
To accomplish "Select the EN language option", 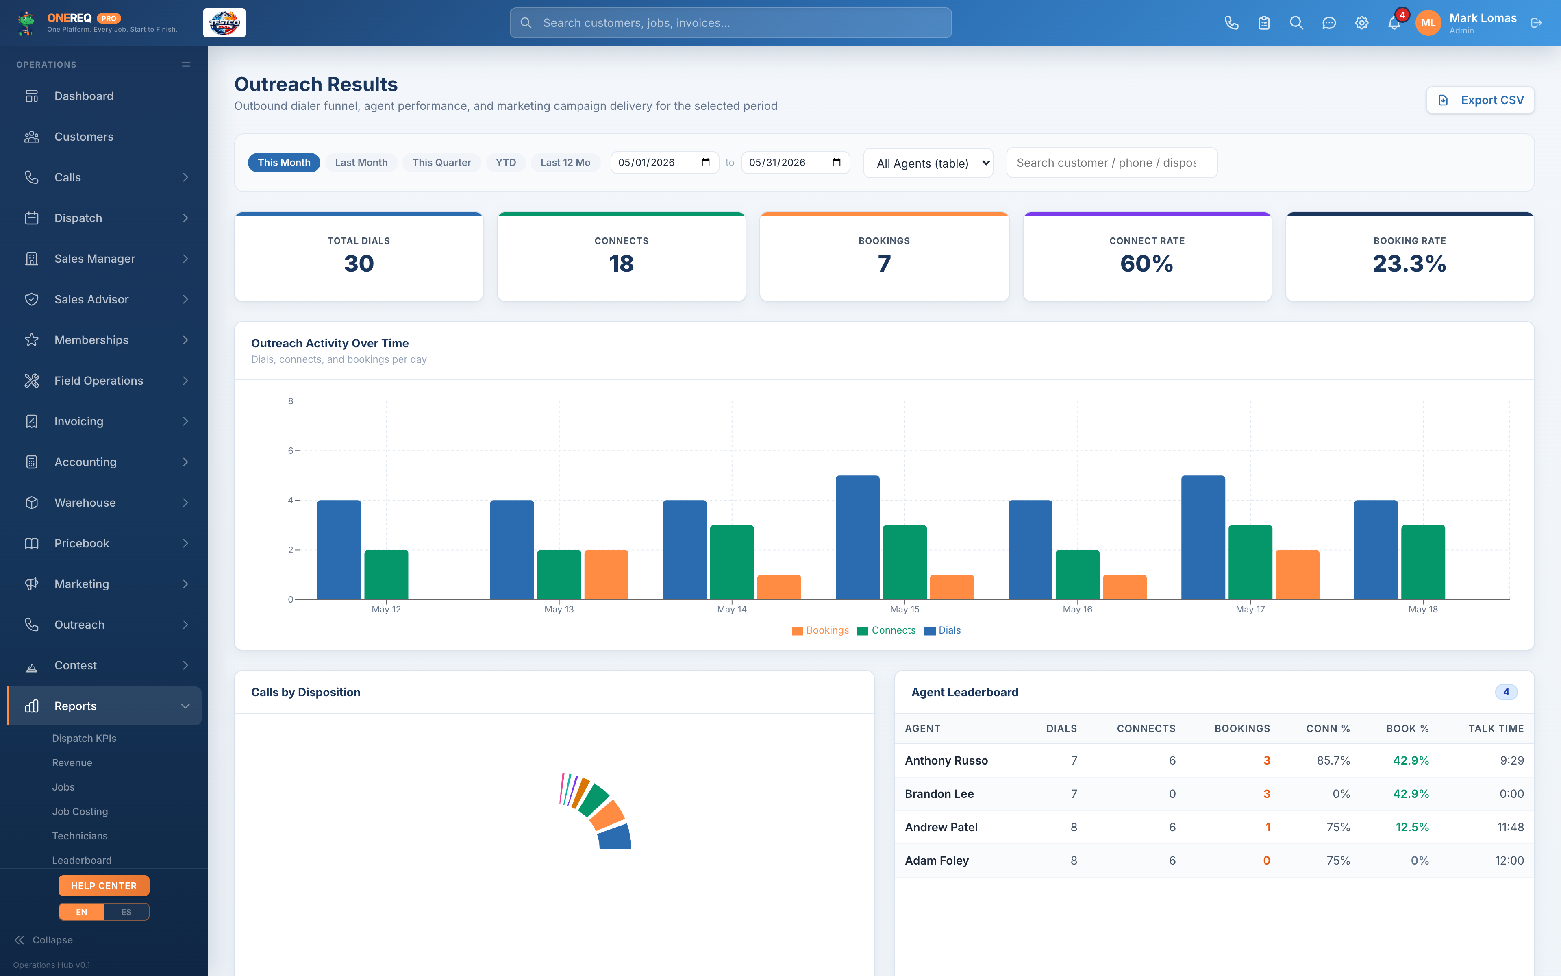I will 81,911.
